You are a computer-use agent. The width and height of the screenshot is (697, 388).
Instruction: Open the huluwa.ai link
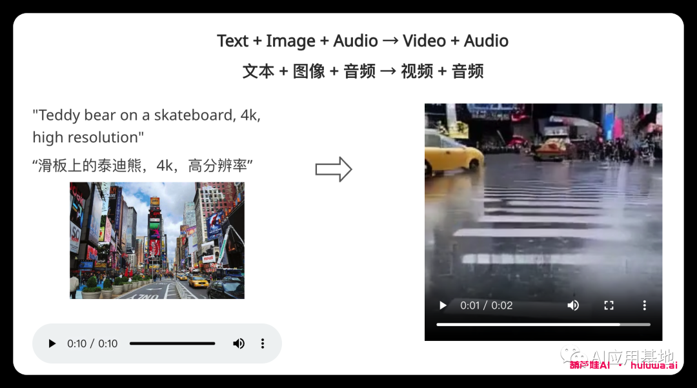[654, 365]
